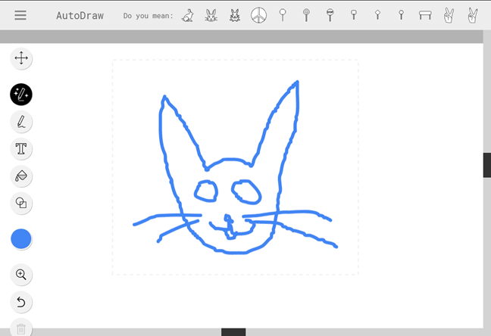Screen dimensions: 491x336
Task: Click the vertical scrollbar handle
Action: tap(487, 165)
